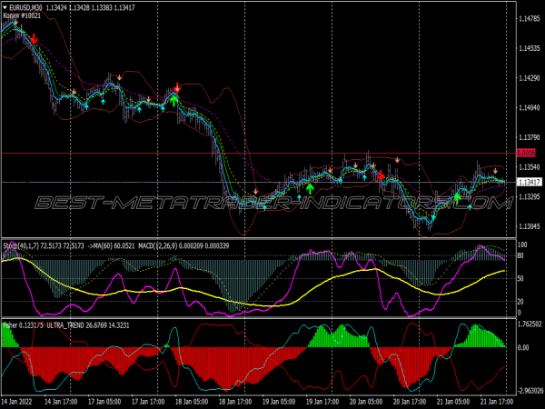
Task: Click the EURUSD,M30 chart title text
Action: [x=25, y=7]
